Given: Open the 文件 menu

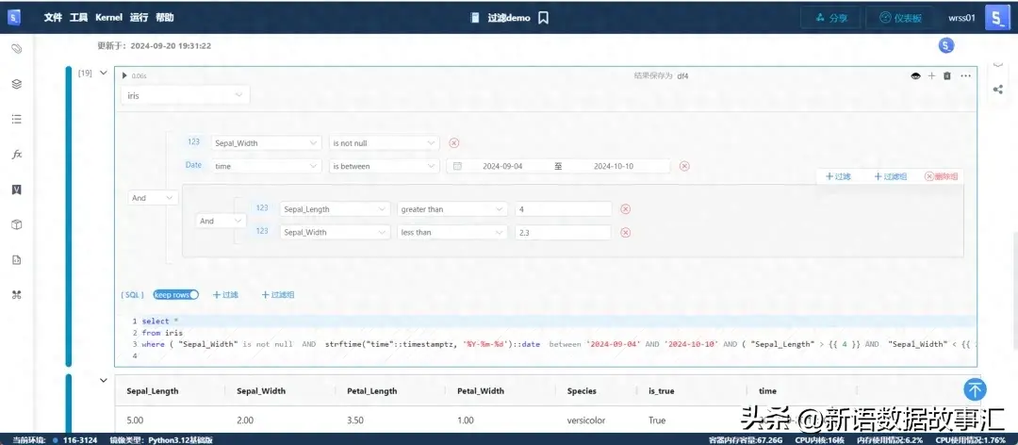Looking at the screenshot, I should 53,18.
